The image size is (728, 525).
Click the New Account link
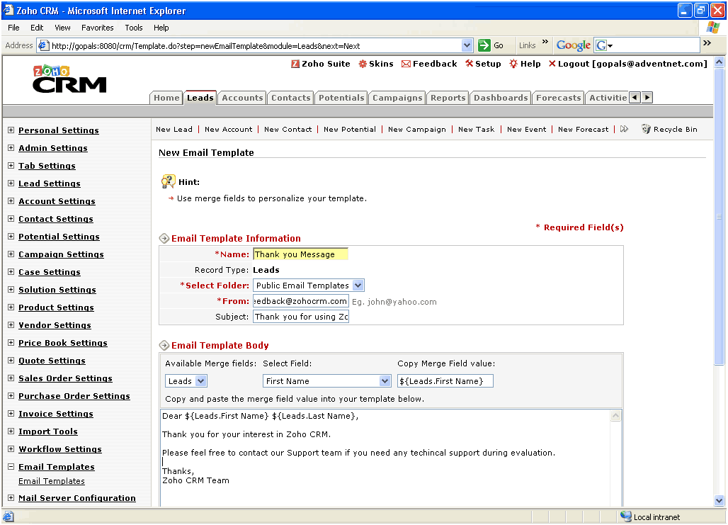(x=229, y=129)
